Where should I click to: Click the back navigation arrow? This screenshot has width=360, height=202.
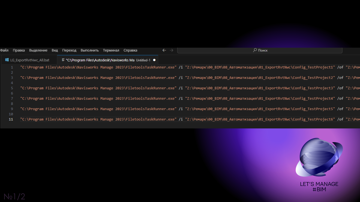click(164, 50)
